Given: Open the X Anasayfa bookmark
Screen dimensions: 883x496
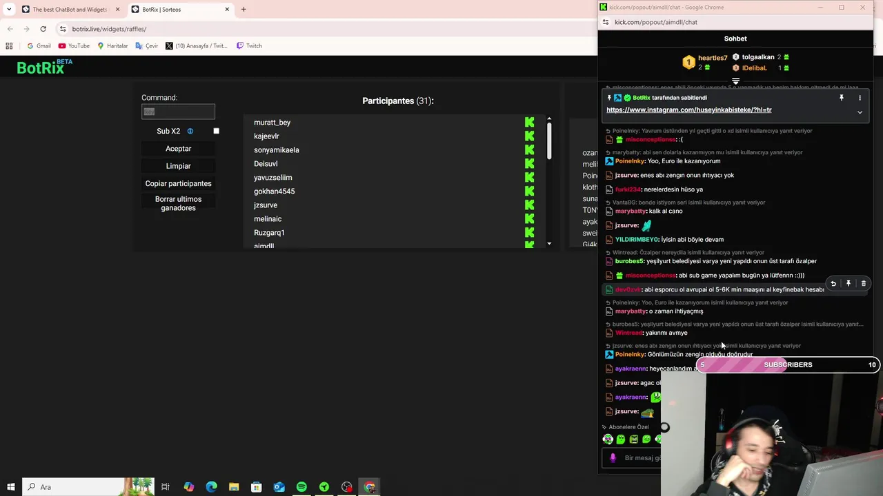Looking at the screenshot, I should (197, 45).
